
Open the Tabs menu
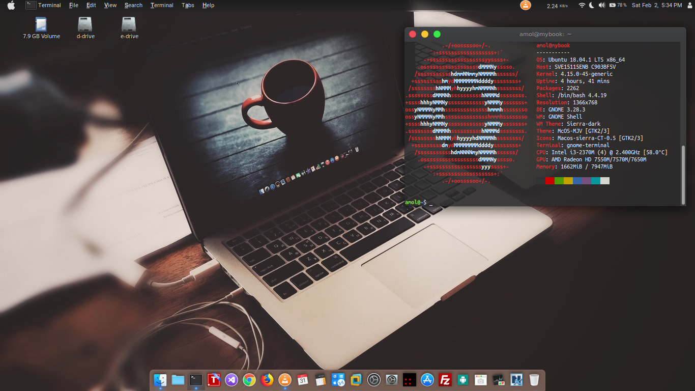coord(188,5)
